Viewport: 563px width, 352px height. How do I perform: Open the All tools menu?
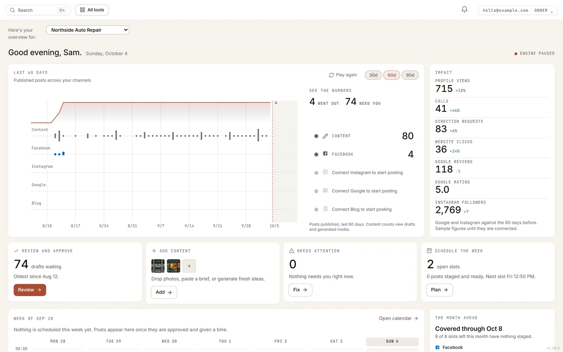(92, 10)
